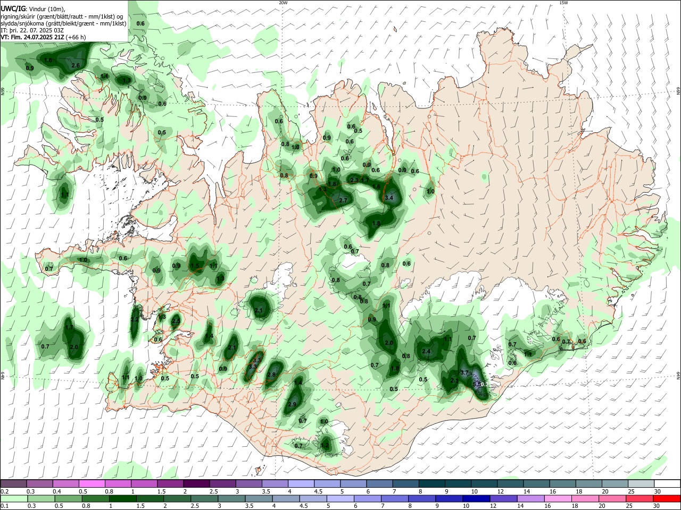Click the 2.9 precipitation value on map

(292, 405)
